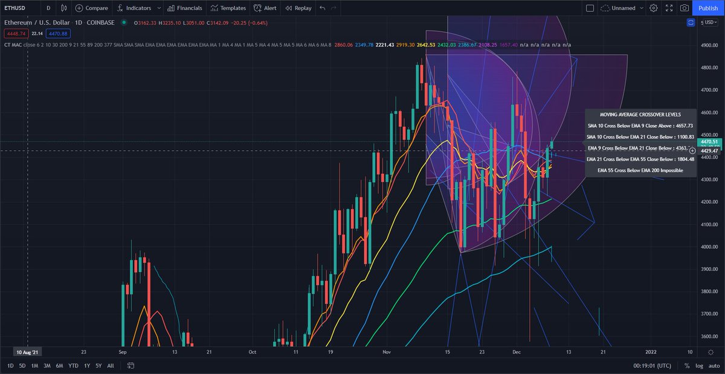The image size is (725, 374).
Task: Click 'EMA 55 Cross Below EMA 200 Impossible' row
Action: (640, 171)
